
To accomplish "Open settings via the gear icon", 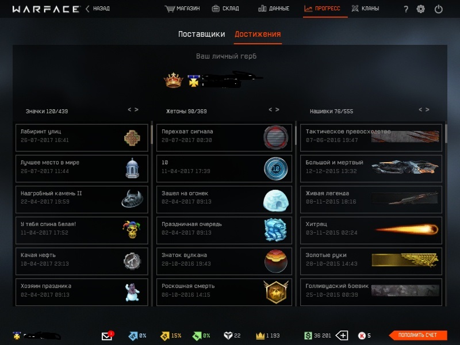I will 421,9.
